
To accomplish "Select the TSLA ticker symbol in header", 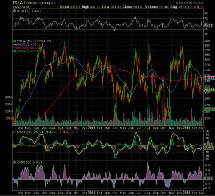I will (17, 3).
